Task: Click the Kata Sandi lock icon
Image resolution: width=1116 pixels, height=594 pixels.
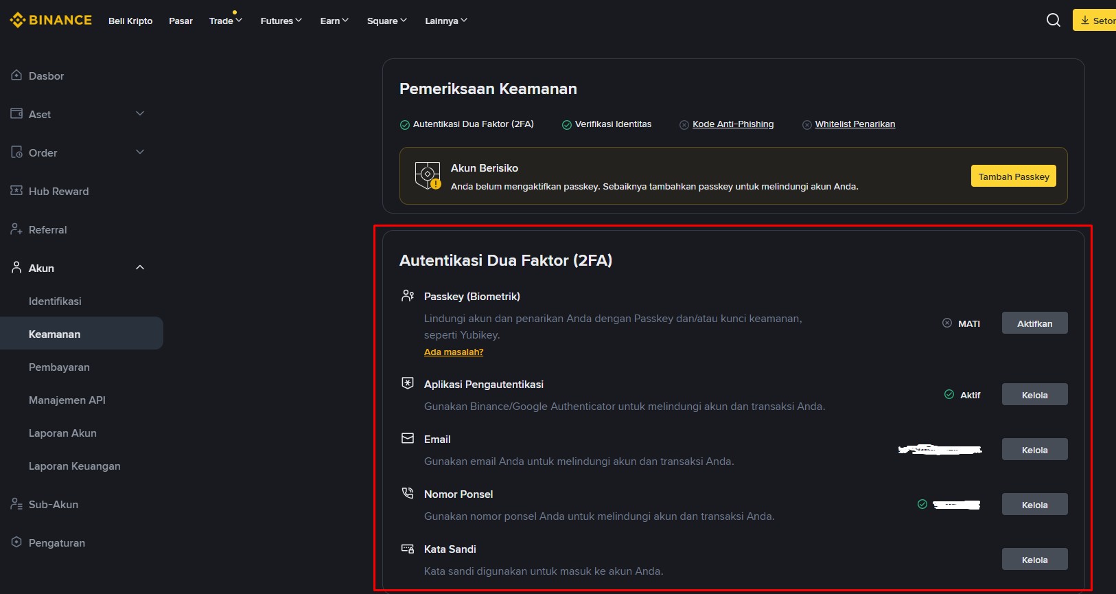Action: coord(408,548)
